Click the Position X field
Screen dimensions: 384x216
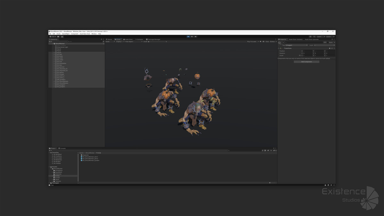308,51
